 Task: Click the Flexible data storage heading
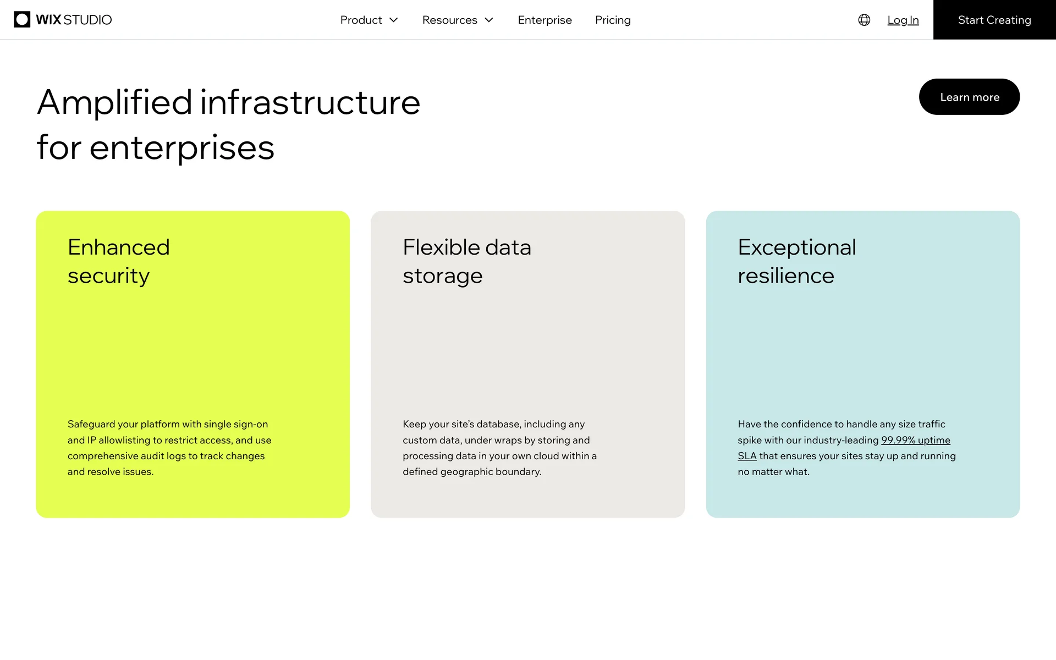(x=466, y=261)
